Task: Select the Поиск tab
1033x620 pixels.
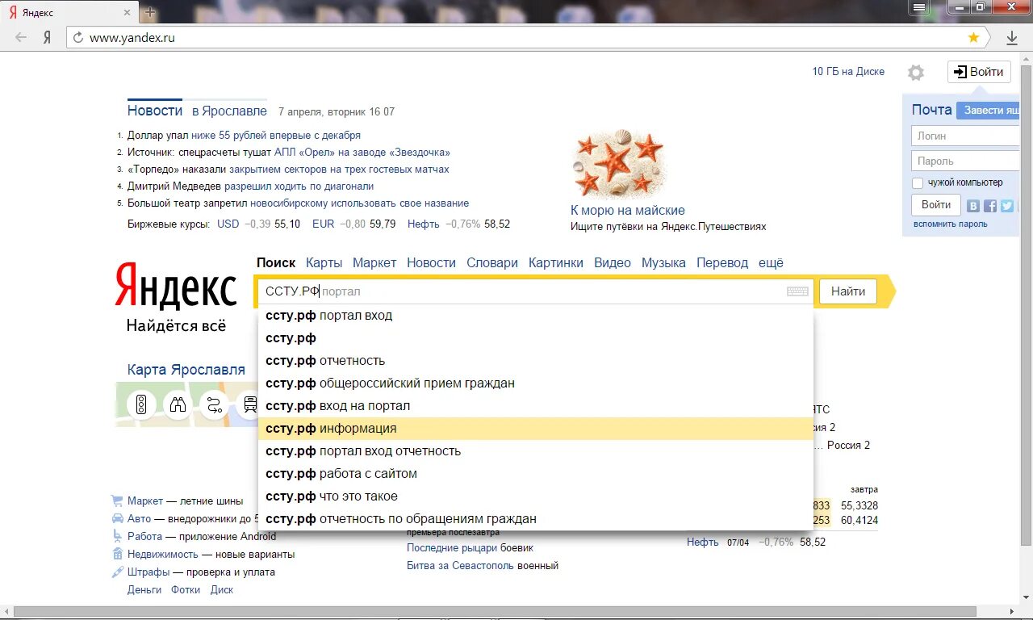Action: pyautogui.click(x=276, y=263)
